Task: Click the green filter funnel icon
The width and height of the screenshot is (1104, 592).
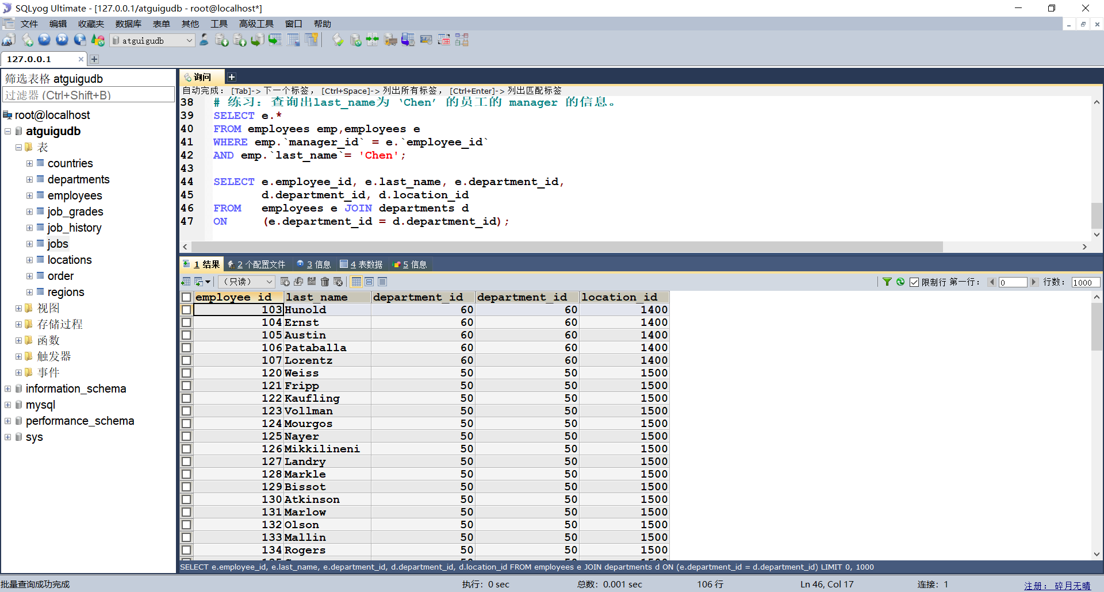Action: click(x=887, y=282)
